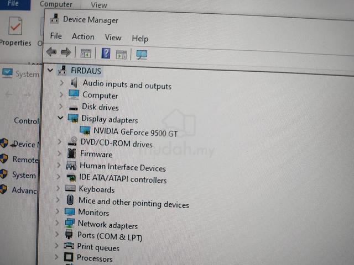Screen dimensions: 354x265
Task: Click the Print queues printer icon
Action: tap(69, 245)
